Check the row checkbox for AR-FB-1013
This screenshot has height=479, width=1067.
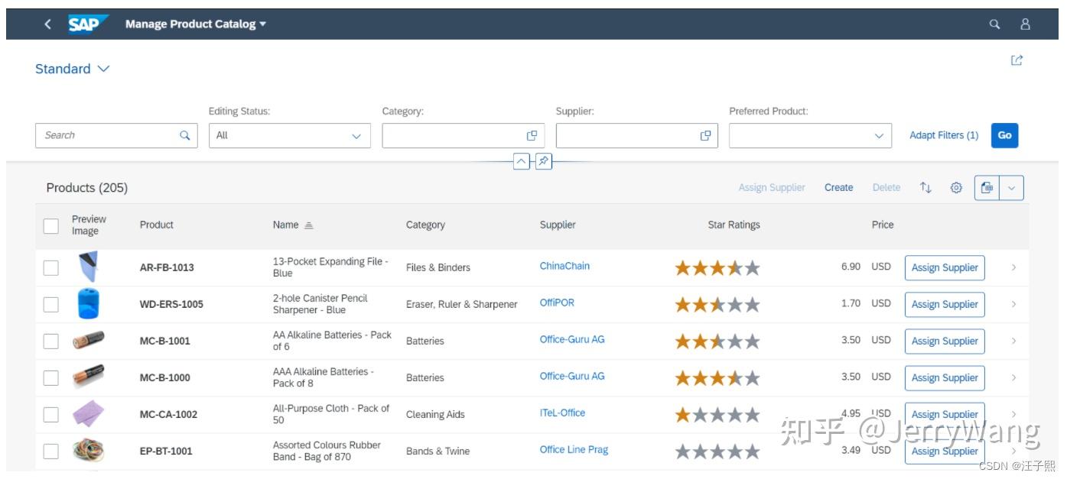point(50,267)
